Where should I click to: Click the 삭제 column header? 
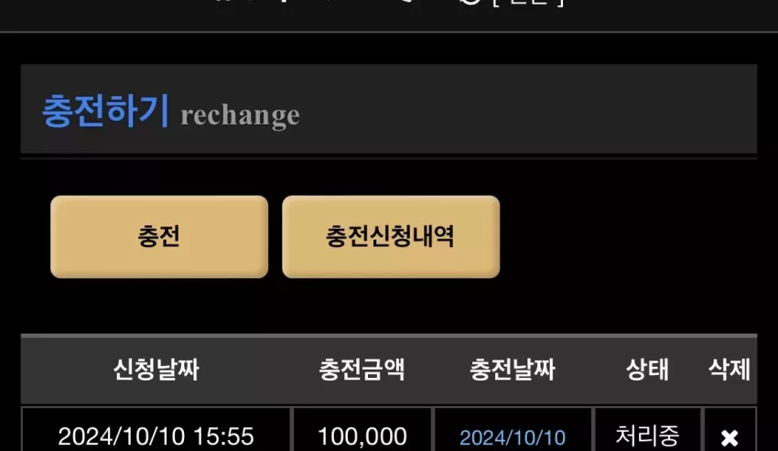(729, 370)
